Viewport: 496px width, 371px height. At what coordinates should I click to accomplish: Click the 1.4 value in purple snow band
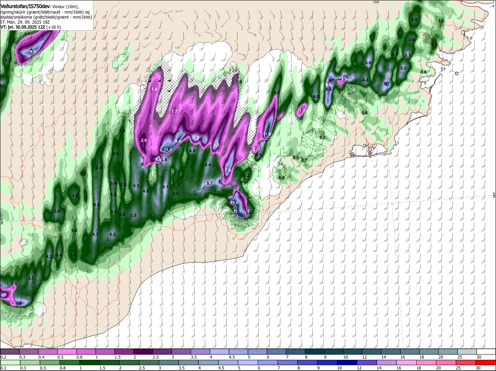point(155,89)
